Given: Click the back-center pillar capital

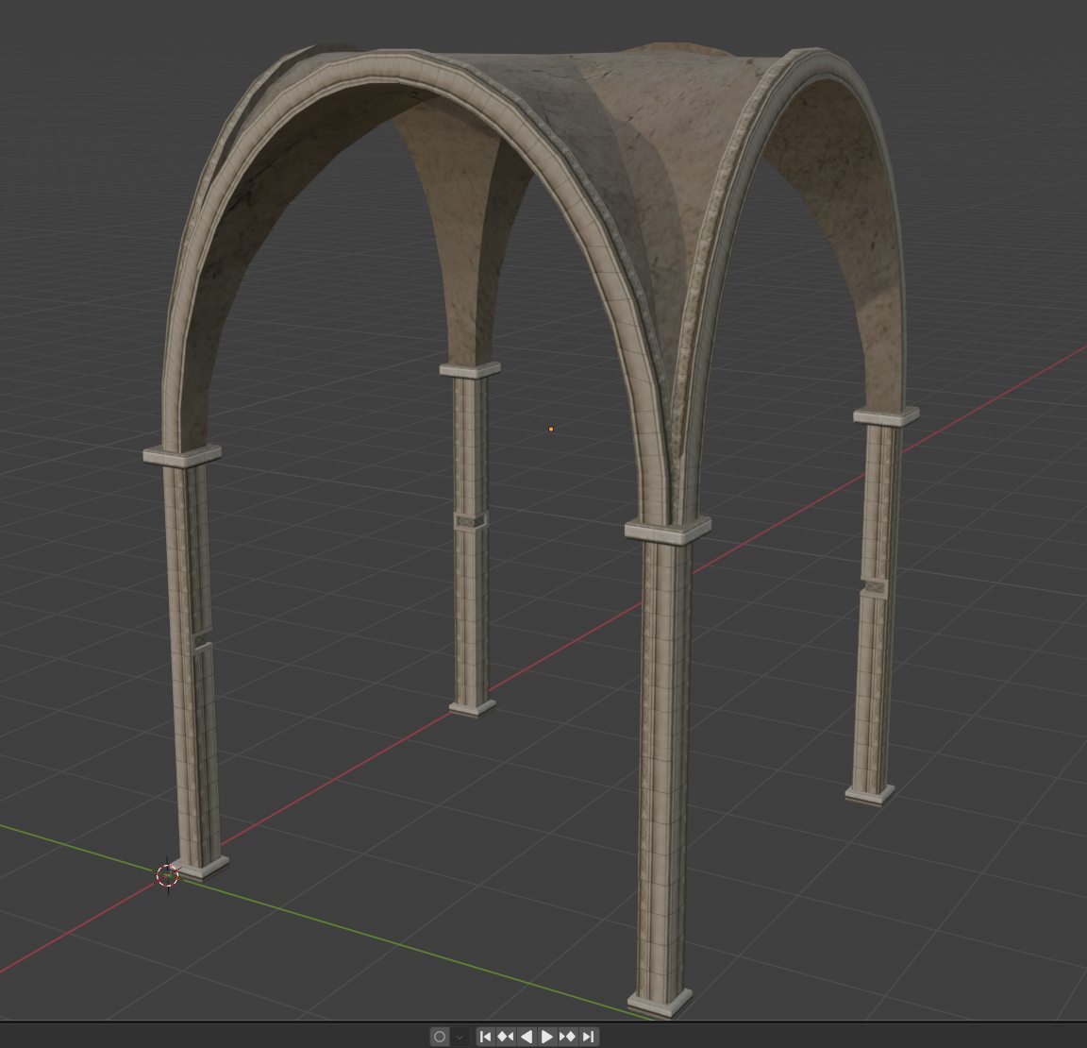Looking at the screenshot, I should click(x=470, y=369).
